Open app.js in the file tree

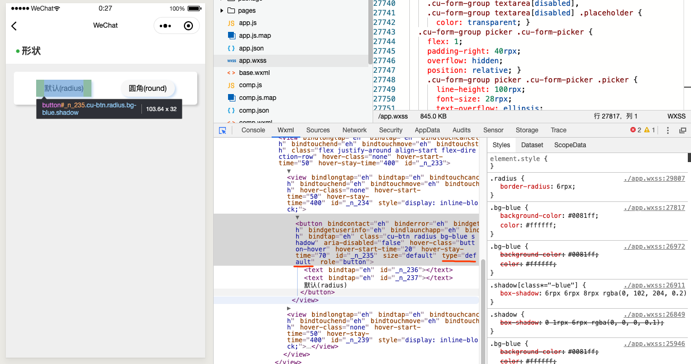[248, 23]
